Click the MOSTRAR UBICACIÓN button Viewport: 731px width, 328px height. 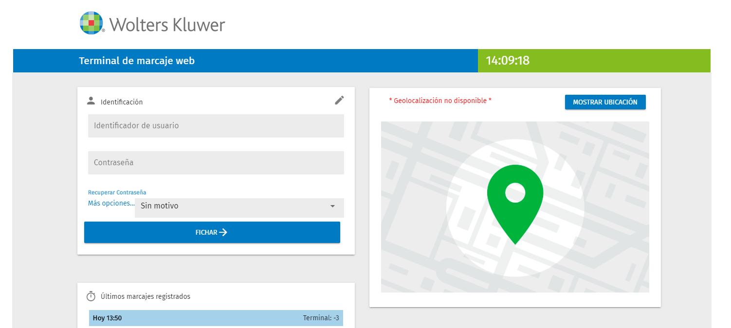coord(605,102)
